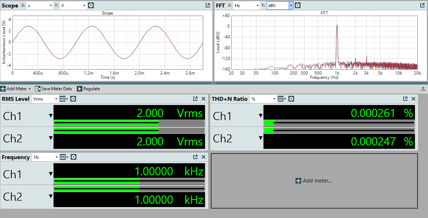Image resolution: width=428 pixels, height=218 pixels.
Task: Open THD+N Ratio meter settings gear
Action: tap(291, 99)
